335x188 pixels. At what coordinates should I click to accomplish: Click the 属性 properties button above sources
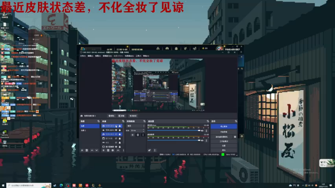(x=111, y=116)
